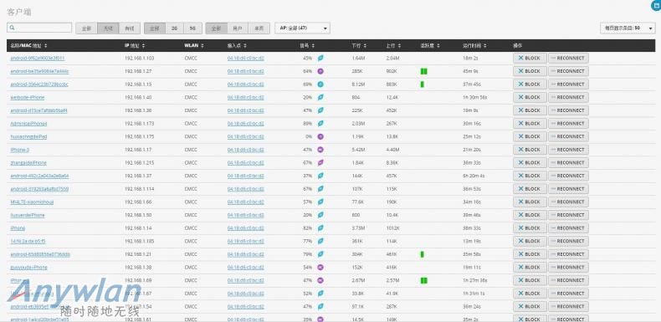Click the device icon for 192.168.1.114
Image resolution: width=661 pixels, height=322 pixels.
pos(320,189)
